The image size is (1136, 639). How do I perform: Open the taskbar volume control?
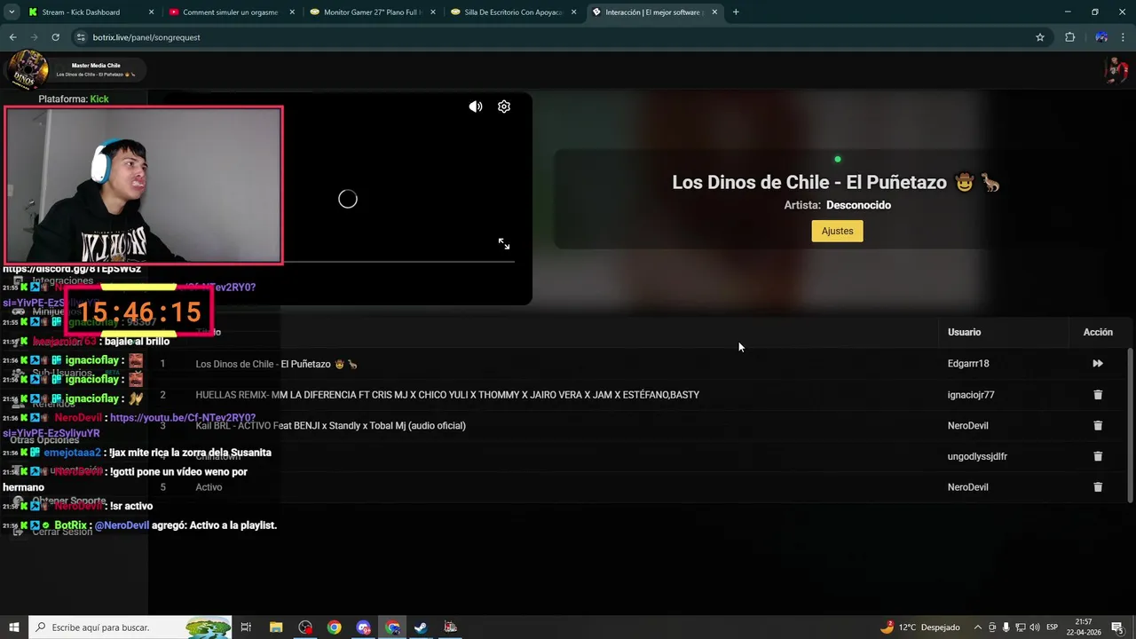click(1033, 627)
